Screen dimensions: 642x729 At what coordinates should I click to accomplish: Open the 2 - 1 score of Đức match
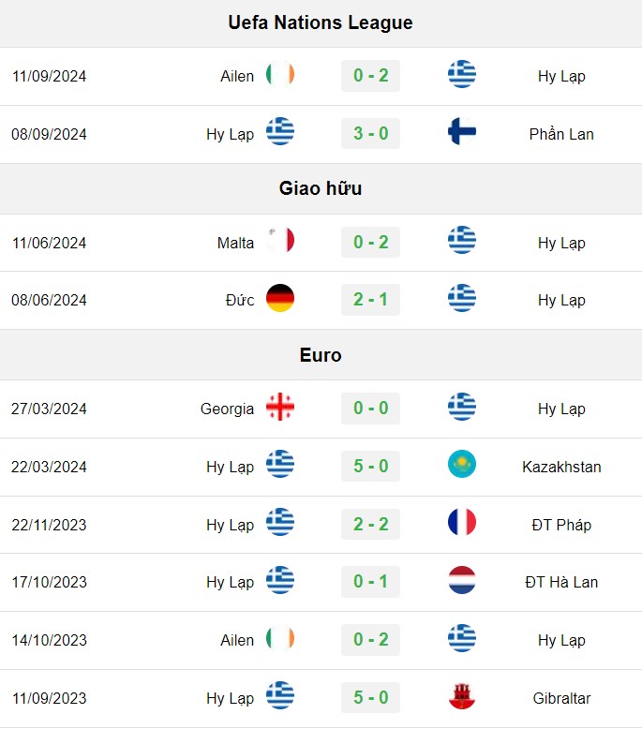pos(370,300)
